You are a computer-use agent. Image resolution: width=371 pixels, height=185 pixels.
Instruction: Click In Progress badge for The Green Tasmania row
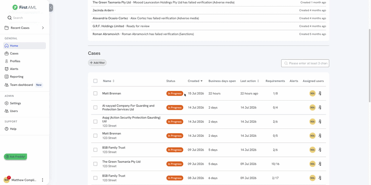click(175, 164)
